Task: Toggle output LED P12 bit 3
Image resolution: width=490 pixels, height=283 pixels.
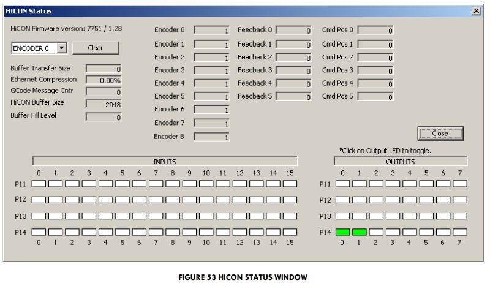Action: point(393,200)
